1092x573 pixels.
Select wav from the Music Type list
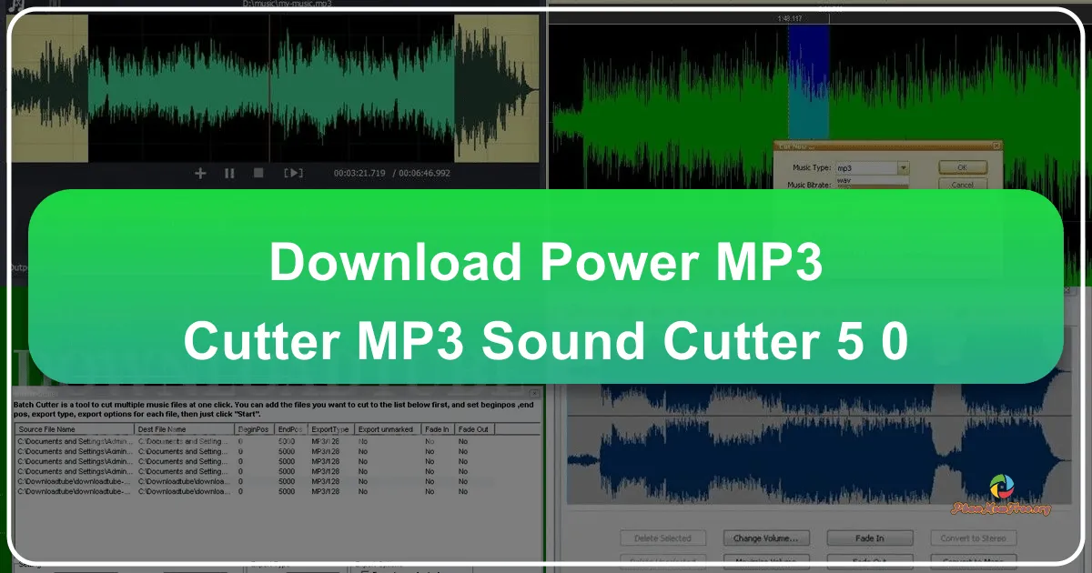pos(844,182)
